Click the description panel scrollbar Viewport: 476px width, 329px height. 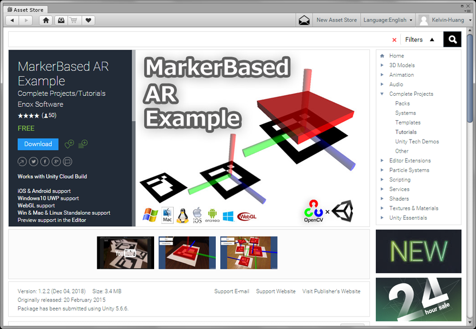pyautogui.click(x=134, y=85)
